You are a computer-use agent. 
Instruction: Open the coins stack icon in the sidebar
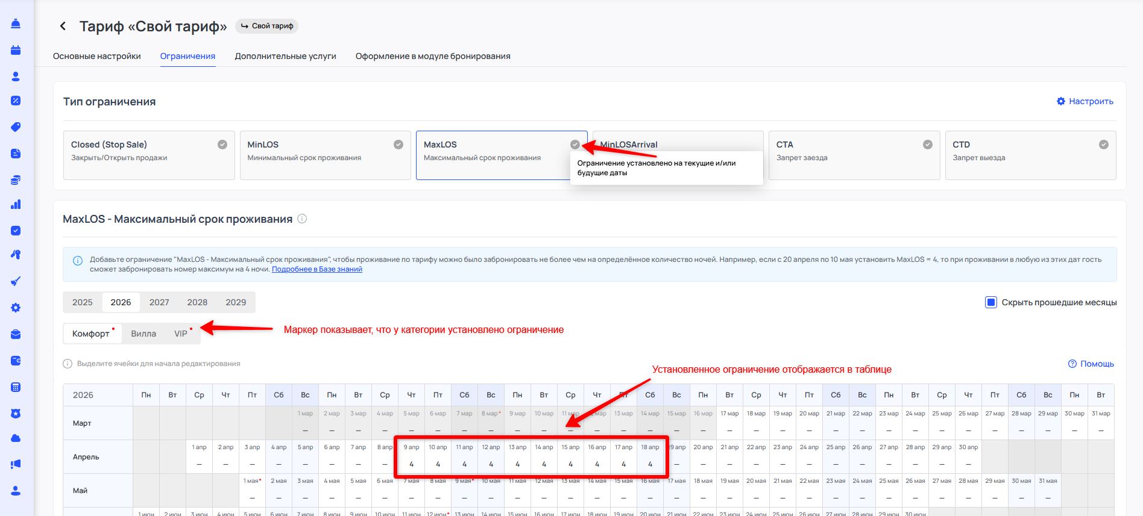pos(16,179)
